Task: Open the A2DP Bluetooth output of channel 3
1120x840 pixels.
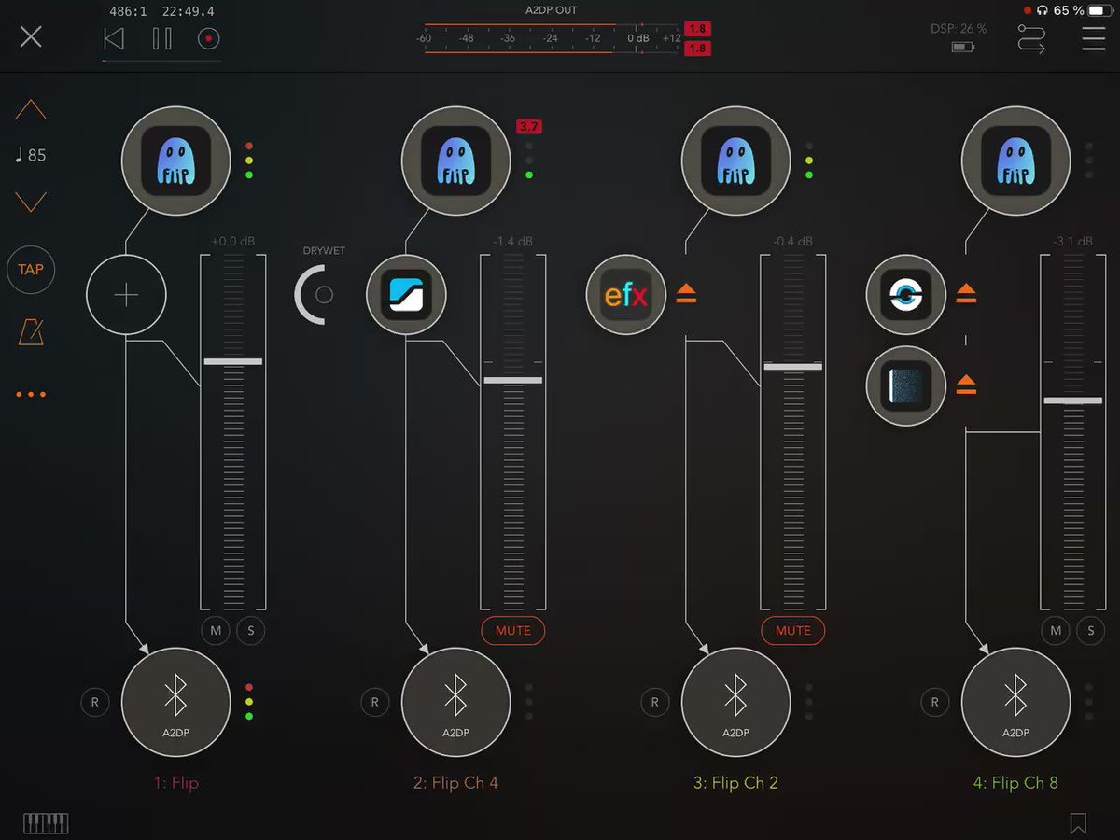Action: coord(735,702)
